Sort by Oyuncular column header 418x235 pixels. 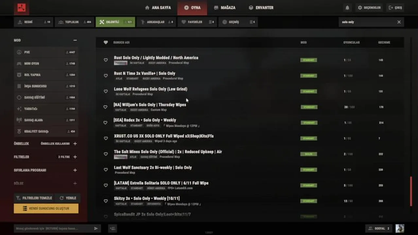coord(351,42)
